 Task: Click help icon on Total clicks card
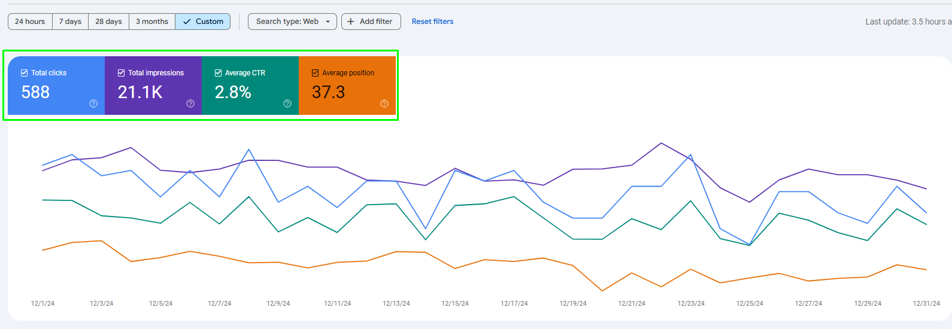[x=93, y=103]
